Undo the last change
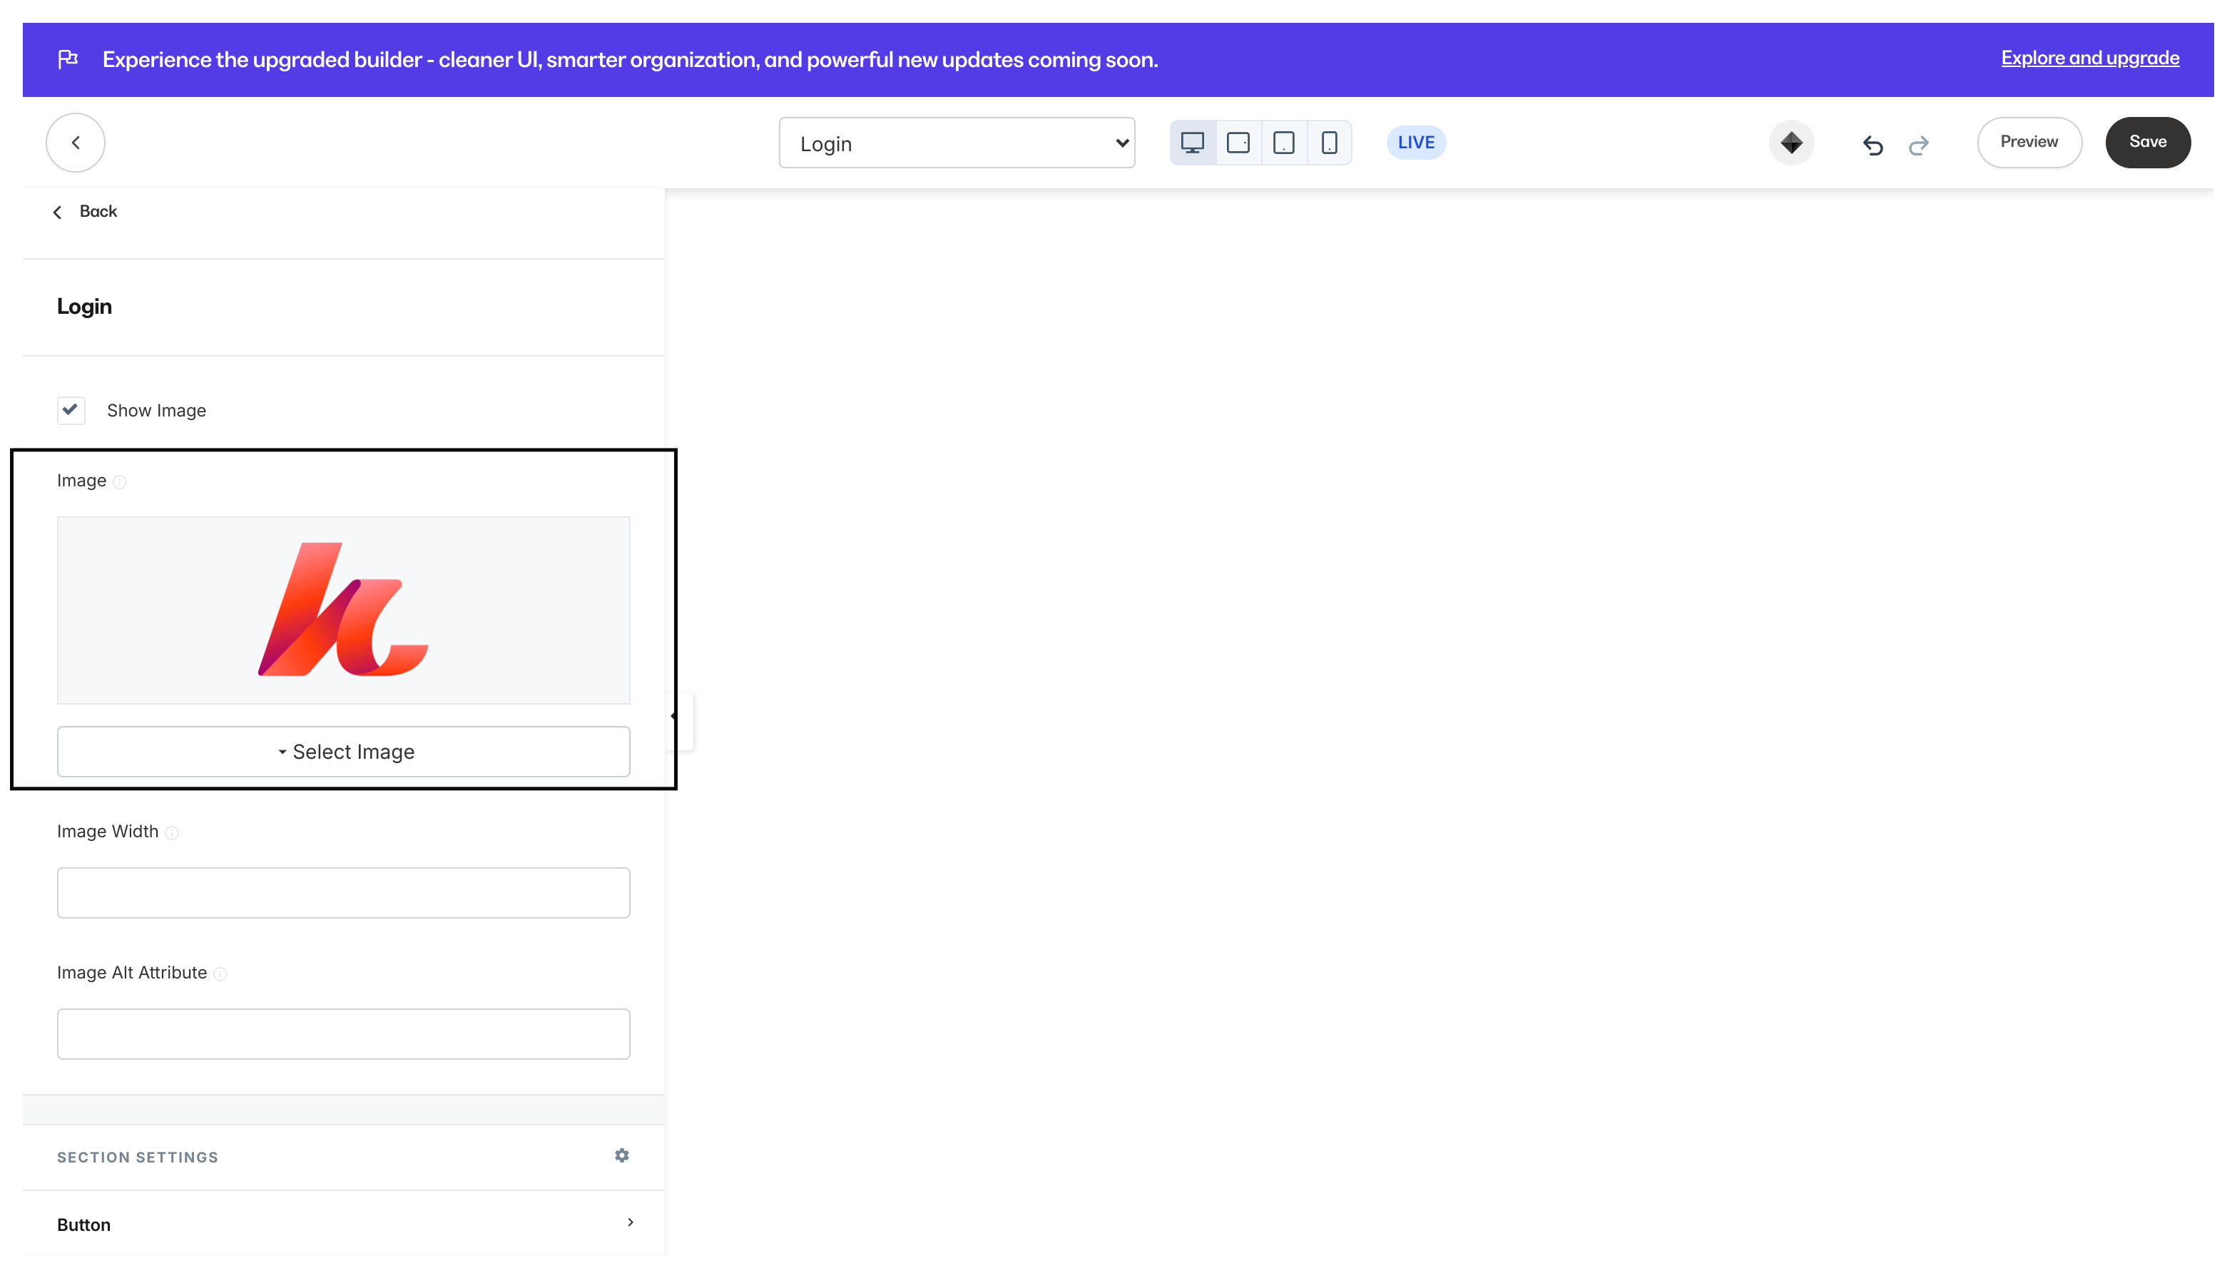 coord(1872,144)
